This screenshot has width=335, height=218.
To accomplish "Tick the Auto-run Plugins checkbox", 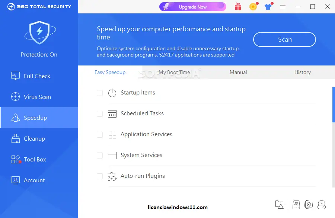I will pyautogui.click(x=100, y=176).
